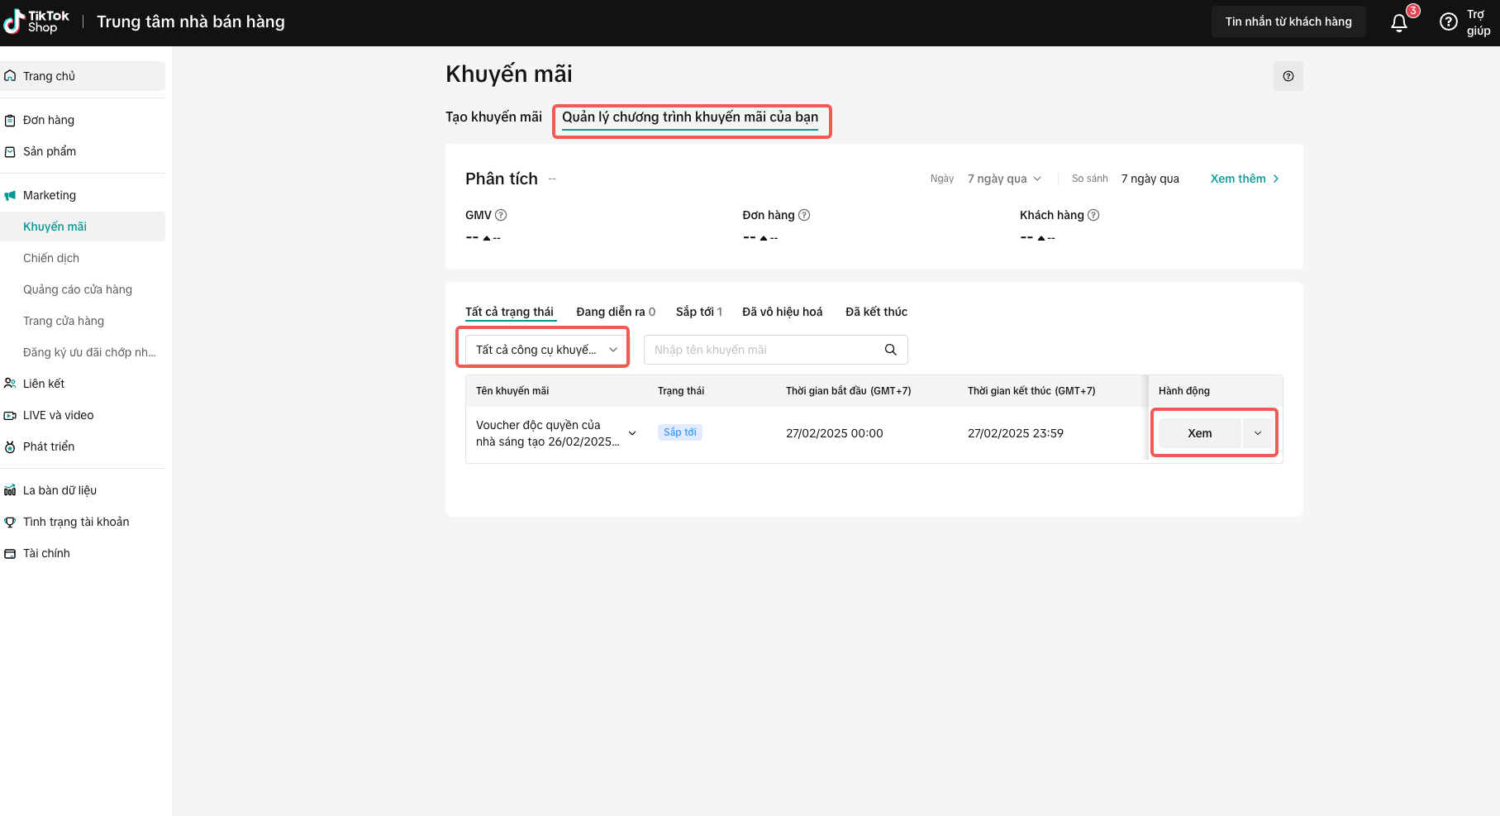This screenshot has height=816, width=1500.
Task: Select the Sắp tới status tab
Action: tap(698, 312)
